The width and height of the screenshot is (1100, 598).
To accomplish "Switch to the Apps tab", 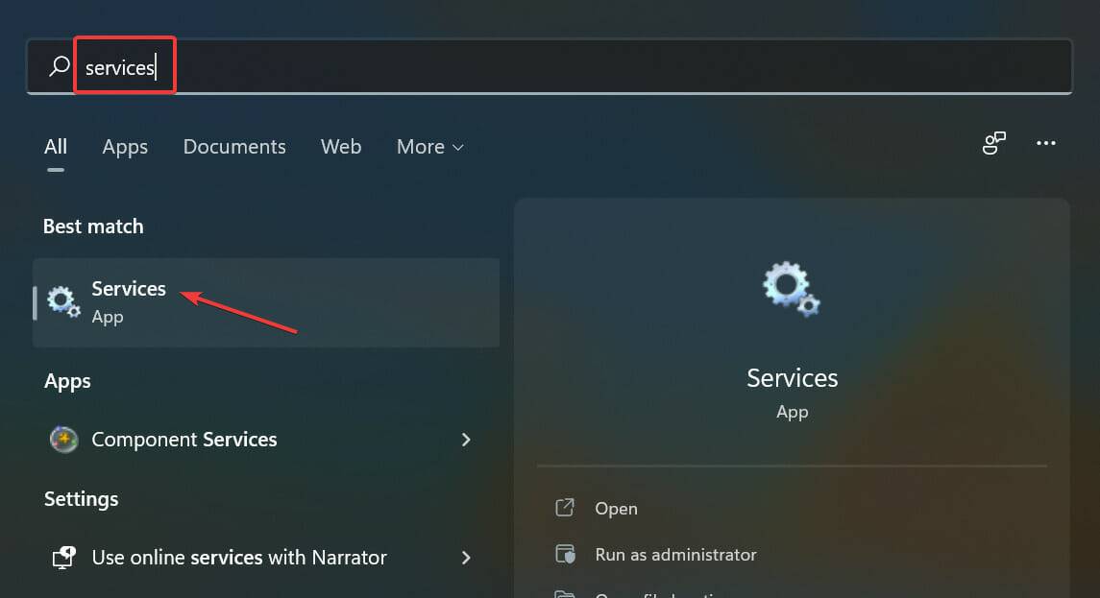I will pyautogui.click(x=124, y=146).
